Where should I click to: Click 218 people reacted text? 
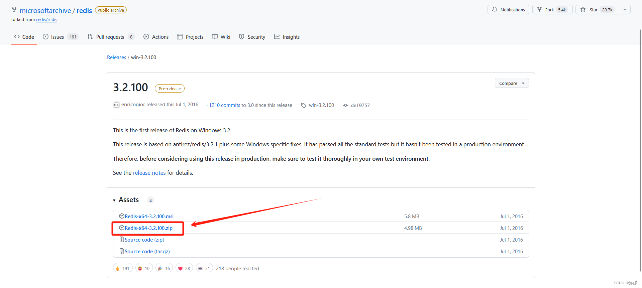coord(237,269)
